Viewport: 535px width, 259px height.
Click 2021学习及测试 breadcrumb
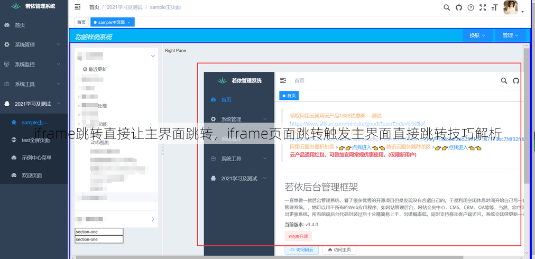[x=125, y=7]
